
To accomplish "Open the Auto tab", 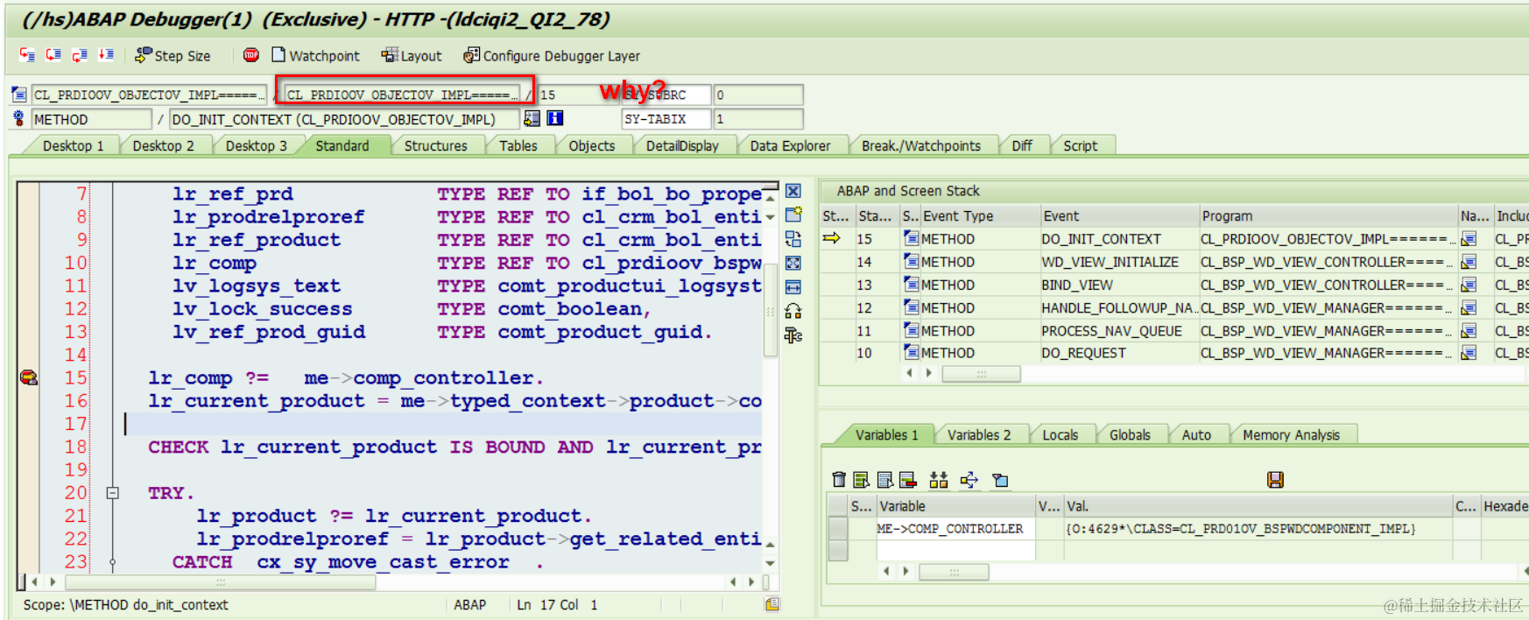I will click(x=1196, y=434).
